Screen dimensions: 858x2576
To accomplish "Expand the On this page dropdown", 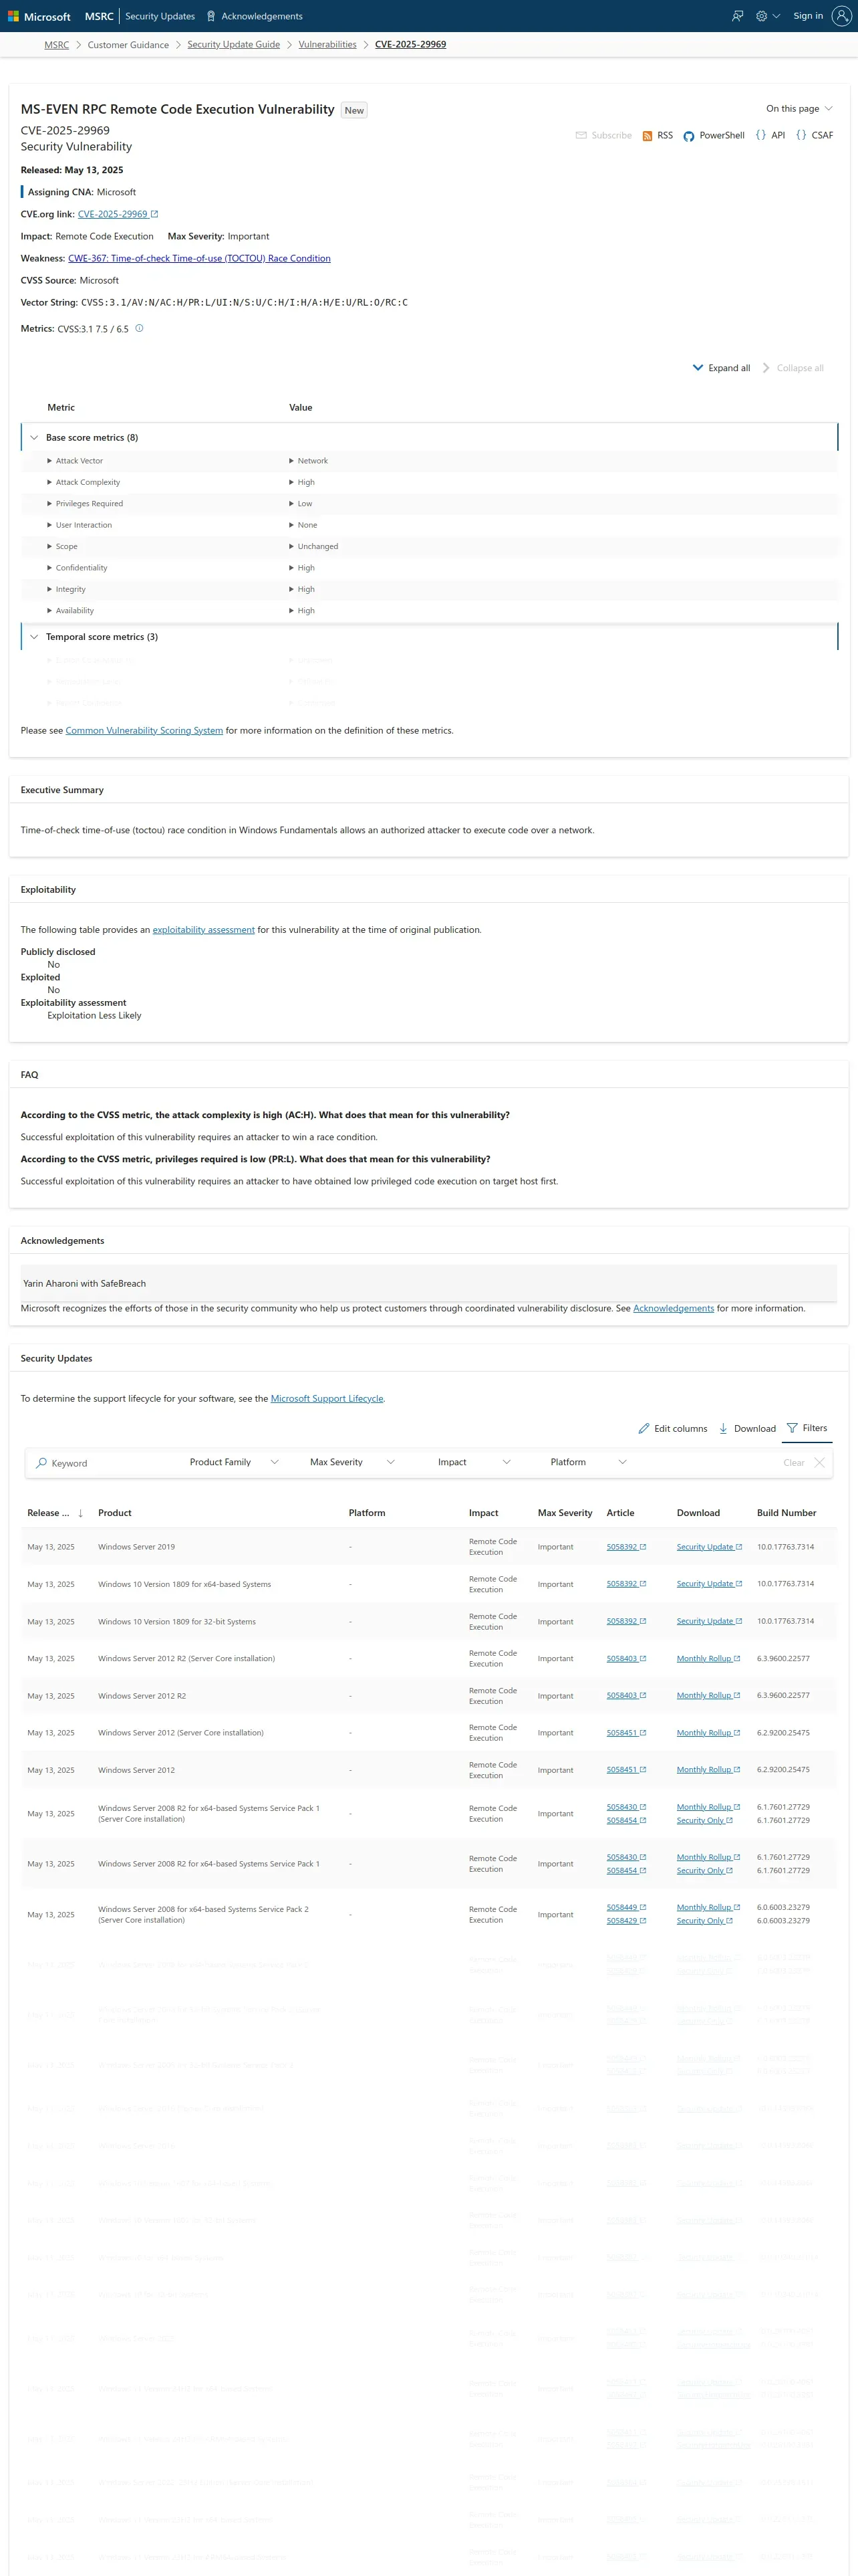I will click(799, 108).
